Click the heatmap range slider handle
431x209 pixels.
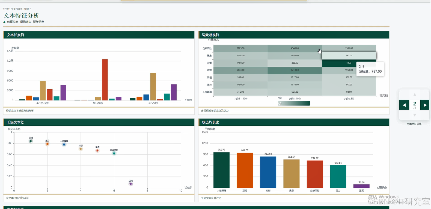pyautogui.click(x=280, y=103)
